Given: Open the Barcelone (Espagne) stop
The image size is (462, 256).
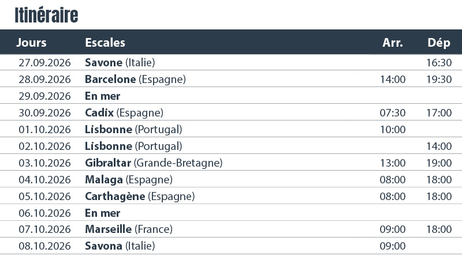Looking at the screenshot, I should (x=135, y=79).
